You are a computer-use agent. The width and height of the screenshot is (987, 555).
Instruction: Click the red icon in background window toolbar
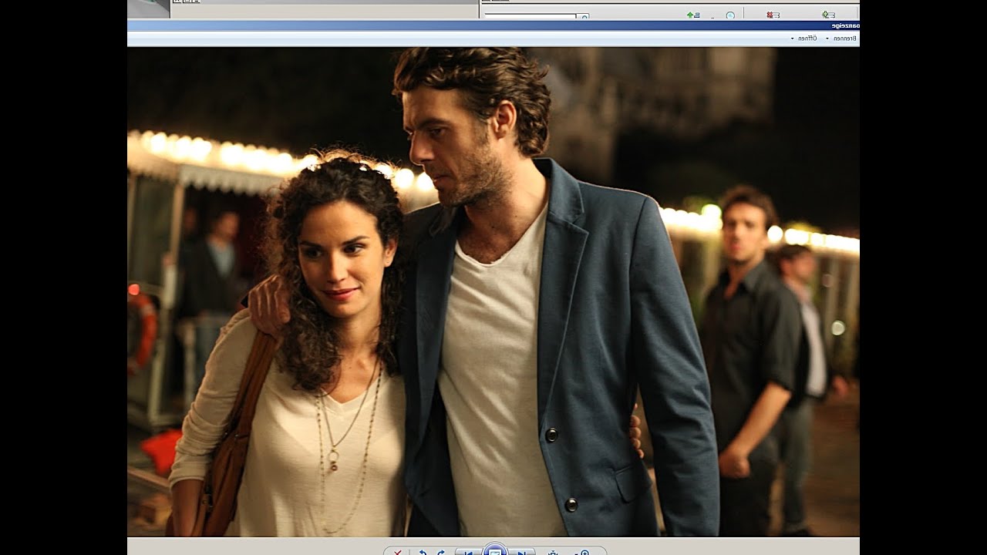tap(773, 15)
